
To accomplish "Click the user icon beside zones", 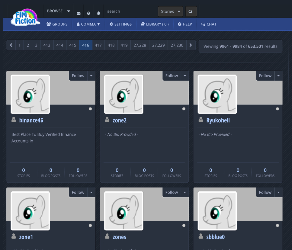I will [x=107, y=236].
